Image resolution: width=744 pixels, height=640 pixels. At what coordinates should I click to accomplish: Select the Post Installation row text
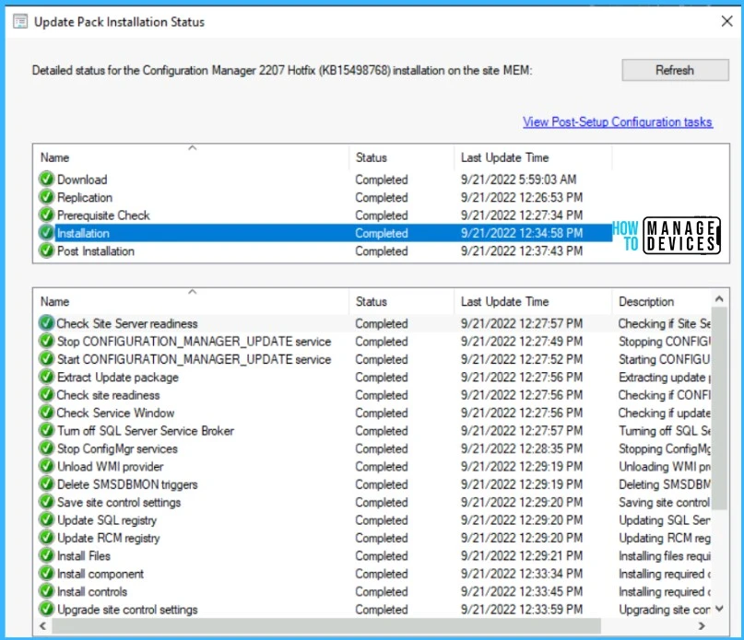(96, 250)
